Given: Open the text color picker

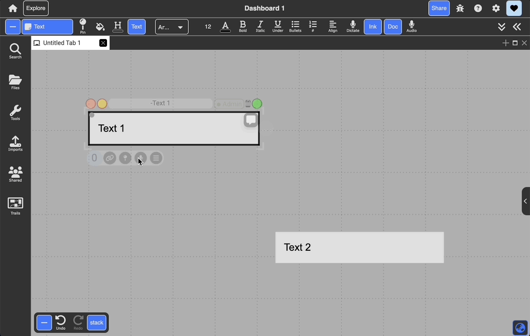Looking at the screenshot, I should [225, 27].
